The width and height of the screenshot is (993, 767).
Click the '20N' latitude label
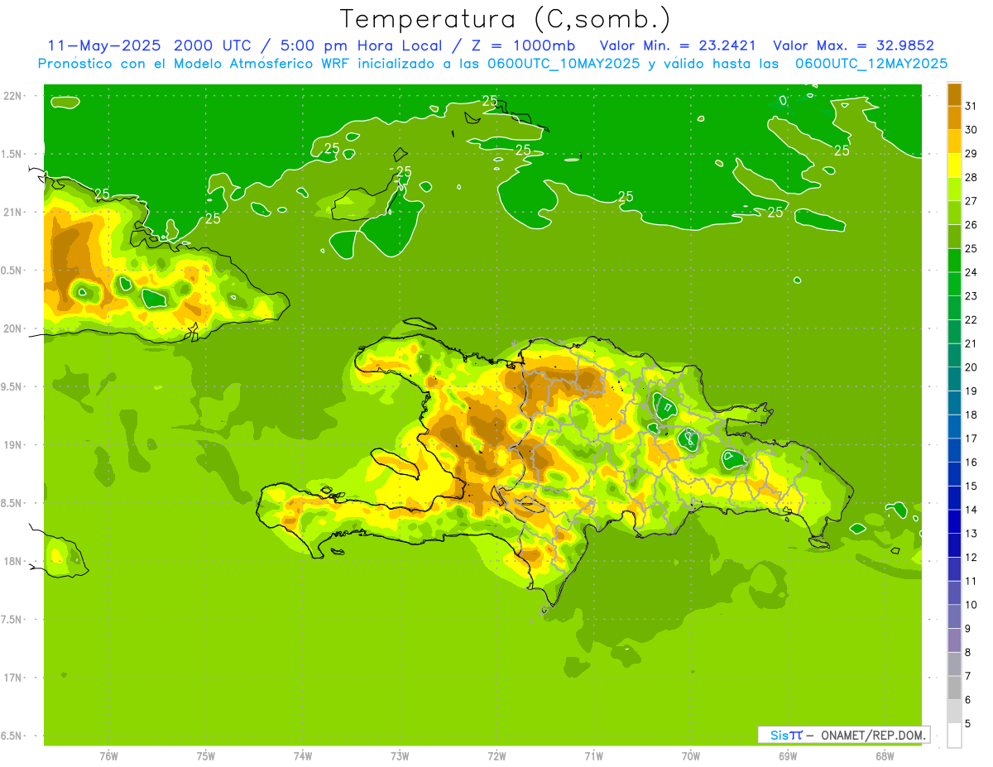pyautogui.click(x=12, y=328)
